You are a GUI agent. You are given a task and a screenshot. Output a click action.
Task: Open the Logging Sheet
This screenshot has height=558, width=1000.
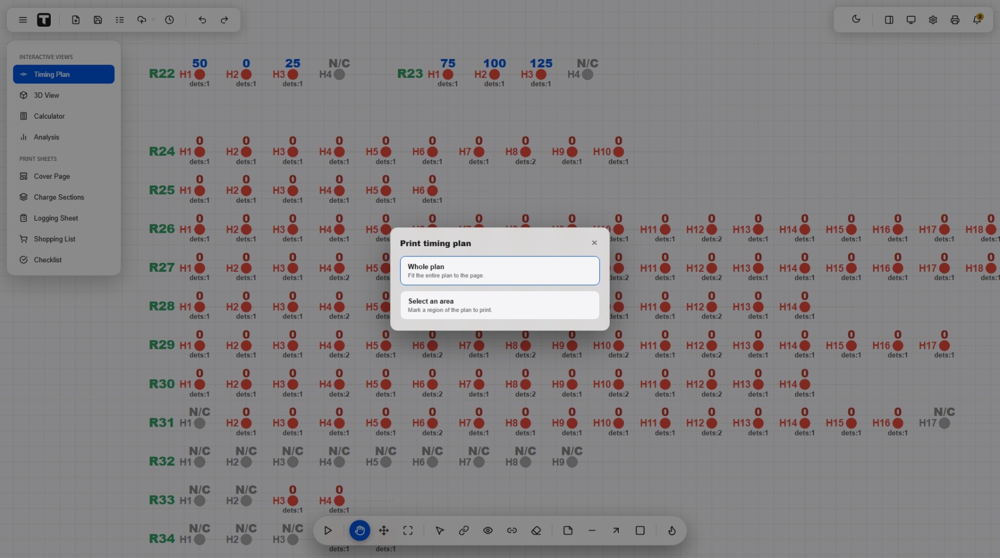[x=64, y=218]
